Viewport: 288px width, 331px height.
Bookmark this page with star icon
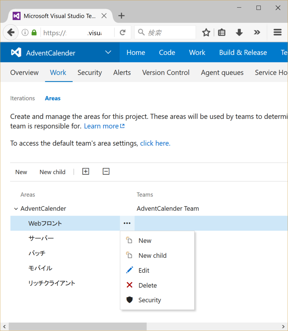click(x=206, y=33)
